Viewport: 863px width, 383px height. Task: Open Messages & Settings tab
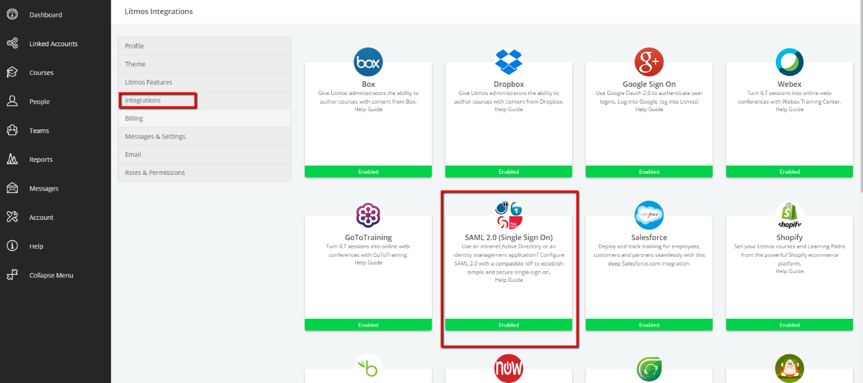pos(204,137)
